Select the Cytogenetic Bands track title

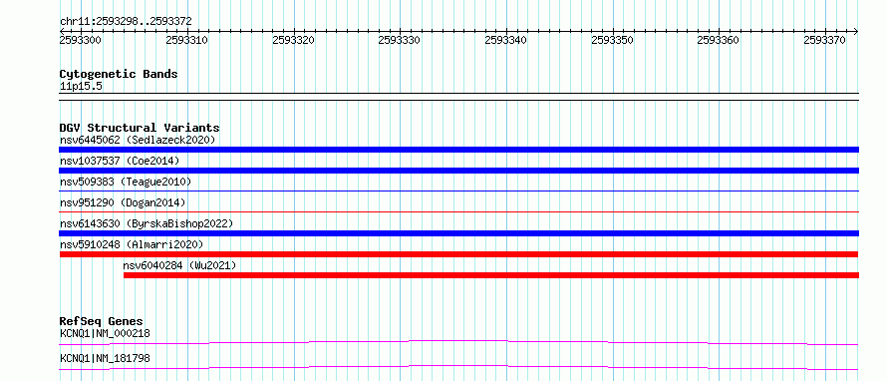pyautogui.click(x=119, y=74)
